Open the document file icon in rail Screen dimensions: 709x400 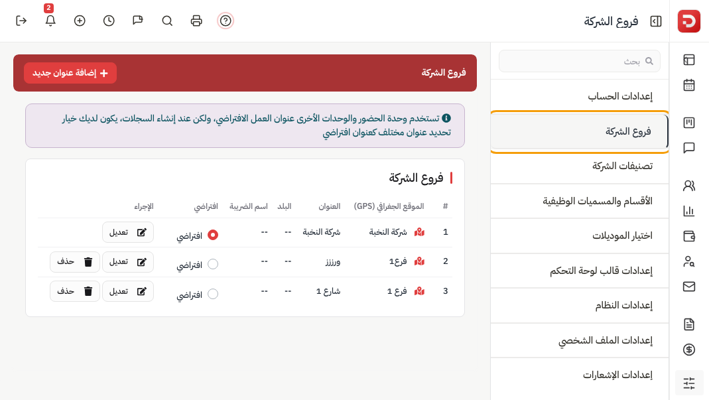tap(688, 324)
